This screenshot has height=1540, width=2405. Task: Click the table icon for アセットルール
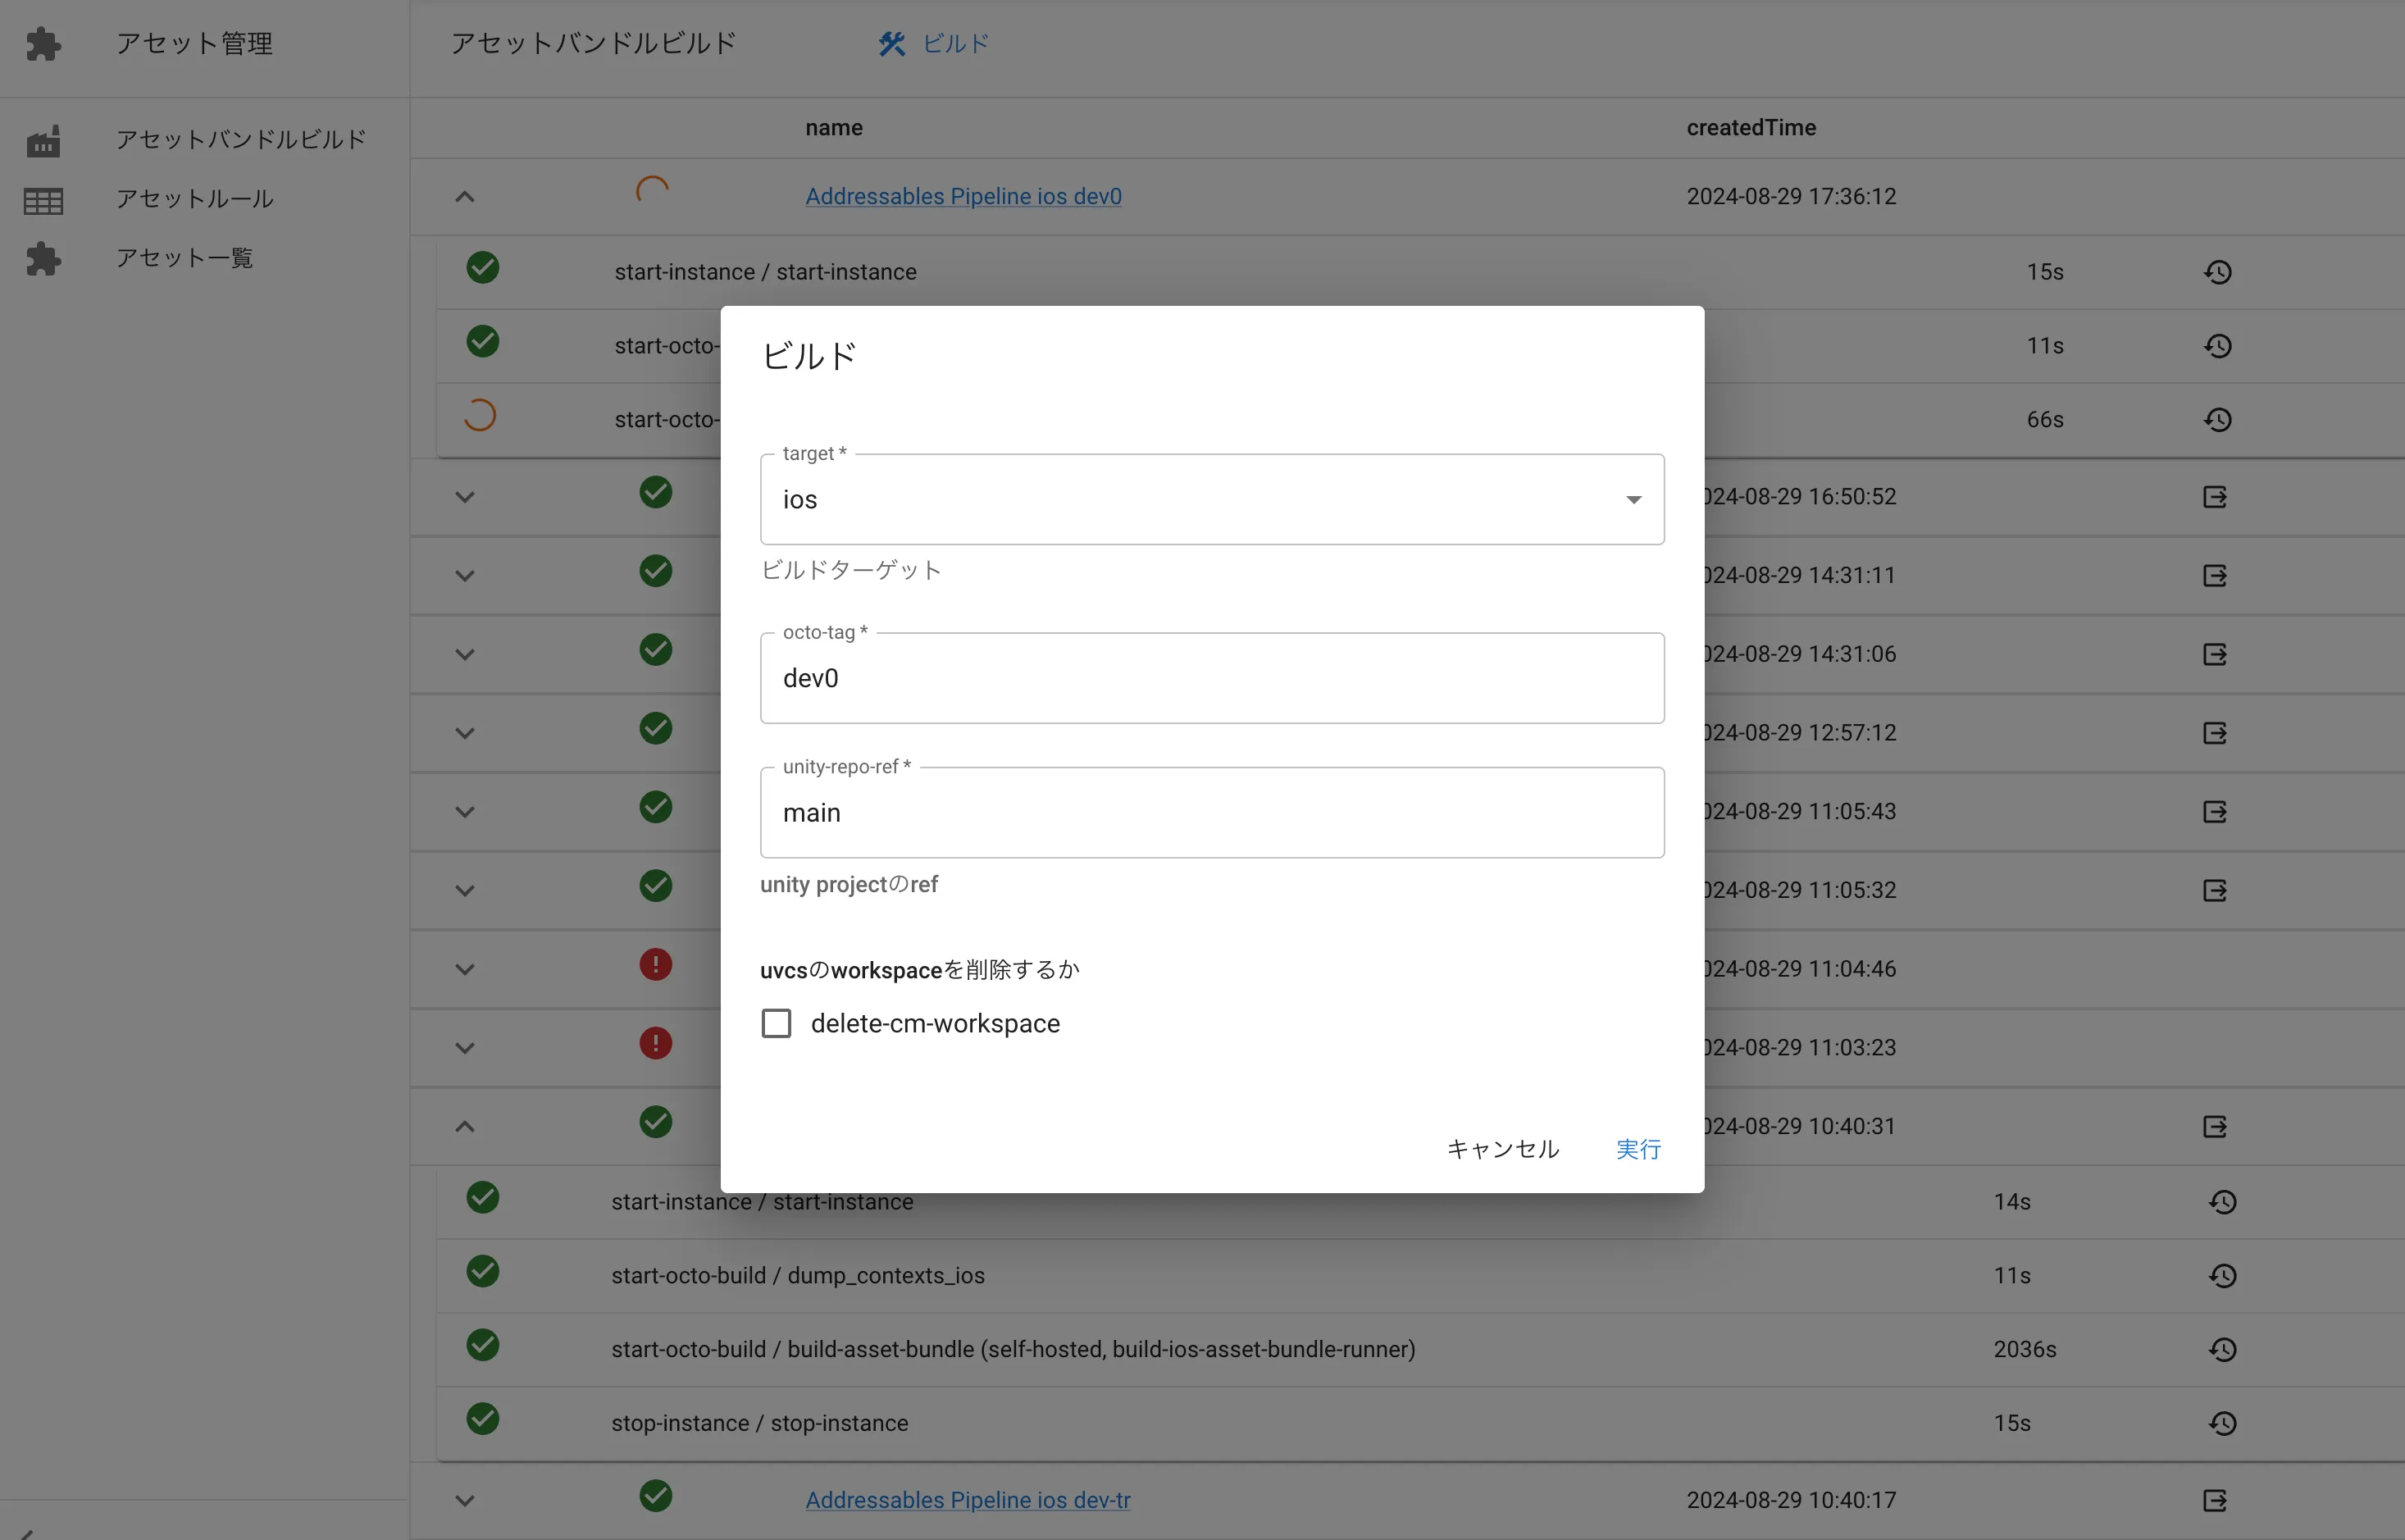[x=43, y=201]
